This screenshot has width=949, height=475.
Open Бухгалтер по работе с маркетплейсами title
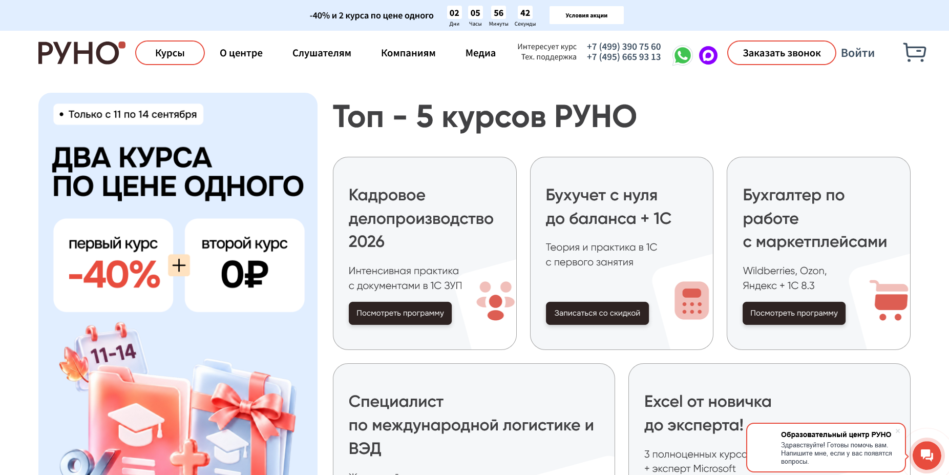pyautogui.click(x=815, y=218)
